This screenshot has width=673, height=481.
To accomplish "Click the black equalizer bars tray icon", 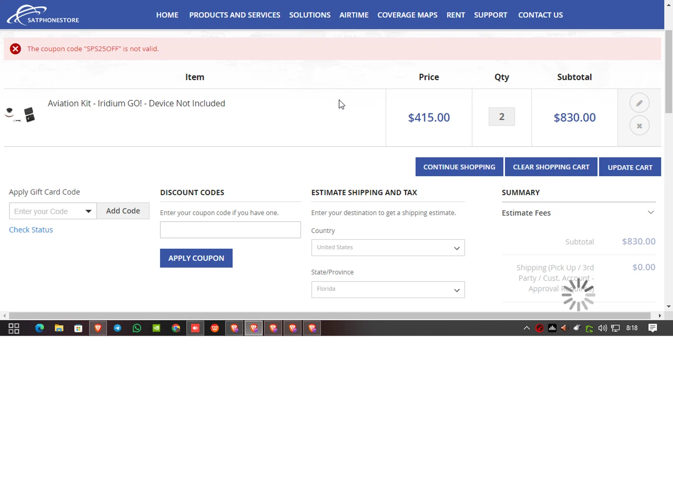I will (x=552, y=328).
